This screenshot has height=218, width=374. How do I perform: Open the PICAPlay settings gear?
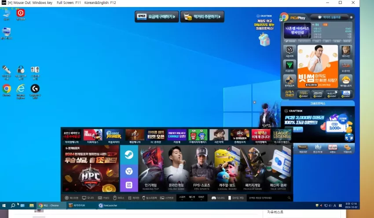(351, 18)
